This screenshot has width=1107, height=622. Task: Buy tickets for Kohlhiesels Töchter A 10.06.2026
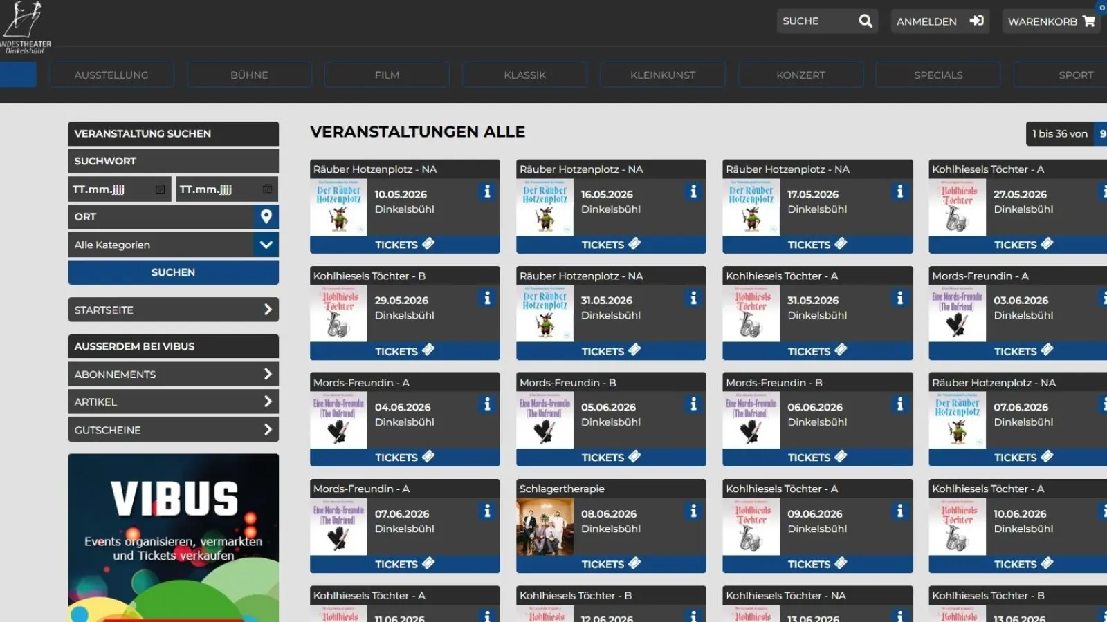click(1018, 564)
